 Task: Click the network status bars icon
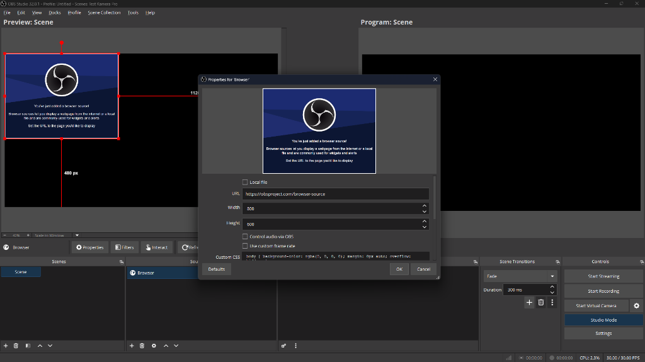pyautogui.click(x=509, y=358)
